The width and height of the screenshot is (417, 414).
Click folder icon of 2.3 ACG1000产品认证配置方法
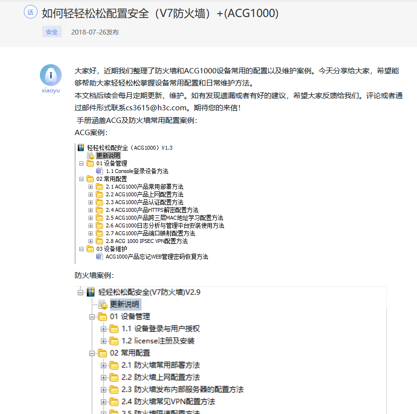pyautogui.click(x=100, y=202)
